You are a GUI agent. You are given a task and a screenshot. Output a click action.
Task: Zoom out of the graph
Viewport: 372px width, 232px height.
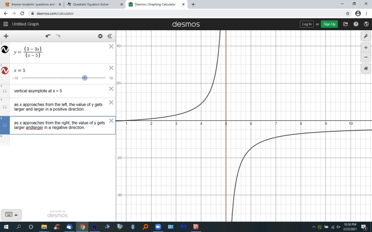pyautogui.click(x=366, y=57)
